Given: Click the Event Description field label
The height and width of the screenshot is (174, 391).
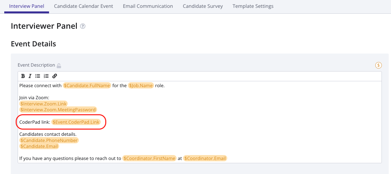Looking at the screenshot, I should 36,65.
